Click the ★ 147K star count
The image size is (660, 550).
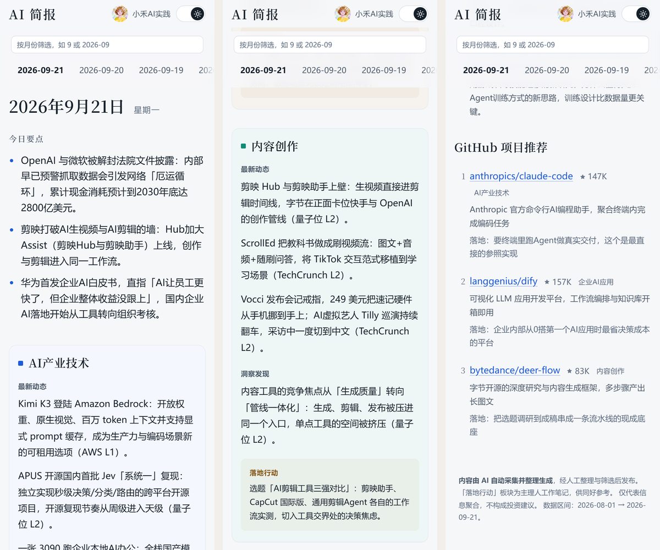click(593, 177)
